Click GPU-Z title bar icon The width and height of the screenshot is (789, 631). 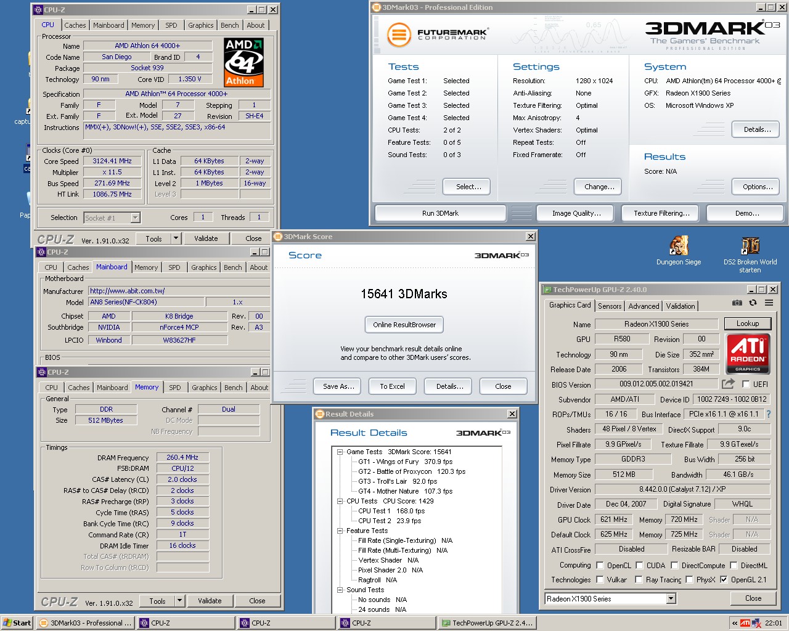point(547,290)
